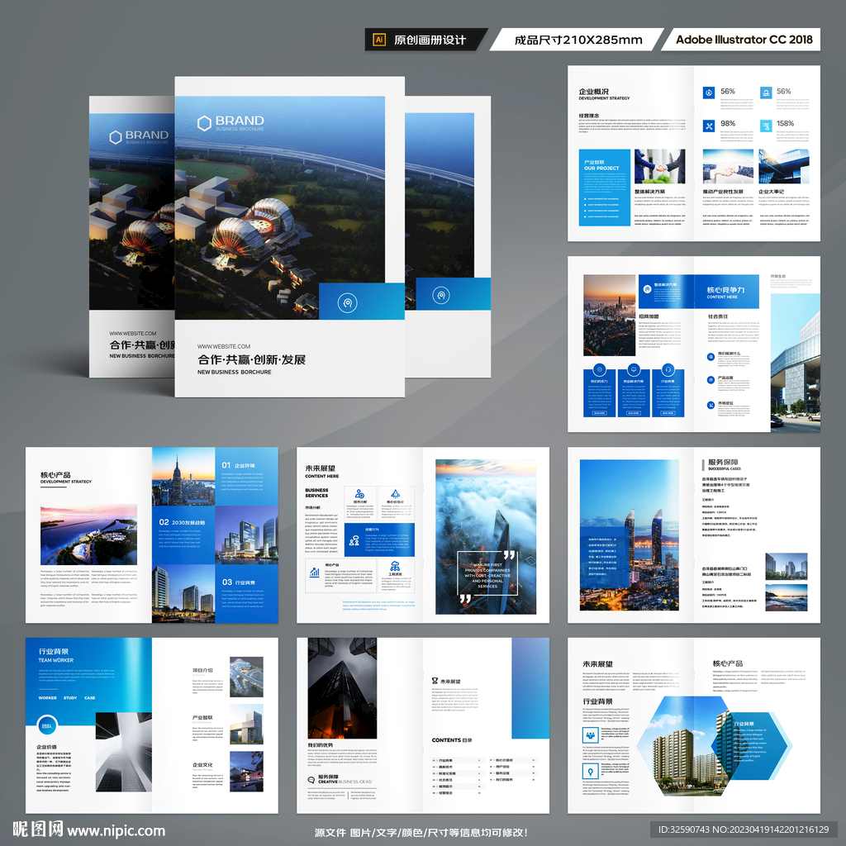This screenshot has height=846, width=846.
Task: Click the thumbnail beside 项目介绍
Action: (x=246, y=677)
